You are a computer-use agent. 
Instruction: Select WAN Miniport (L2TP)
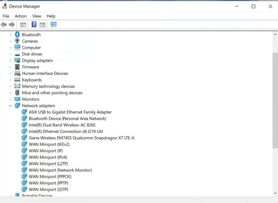click(x=48, y=164)
